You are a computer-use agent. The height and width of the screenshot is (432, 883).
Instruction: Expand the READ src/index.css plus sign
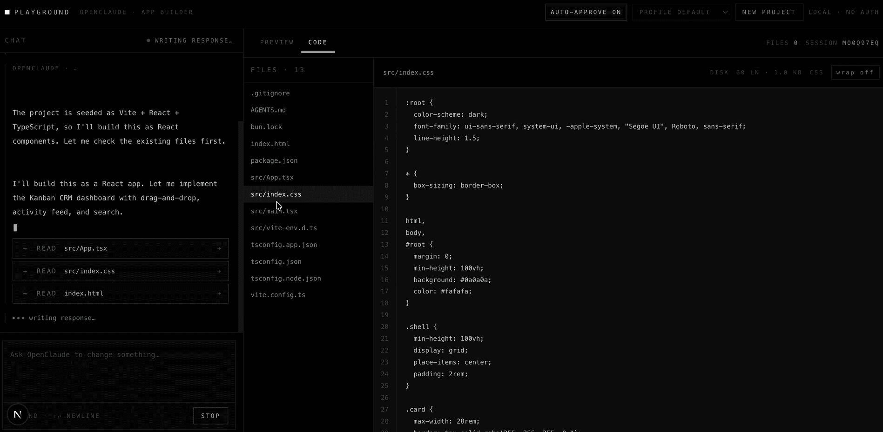[x=219, y=272]
